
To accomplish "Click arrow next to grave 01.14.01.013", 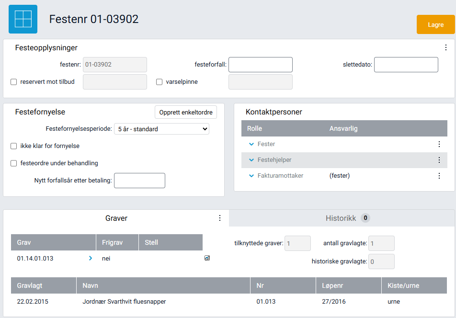I will [90, 259].
